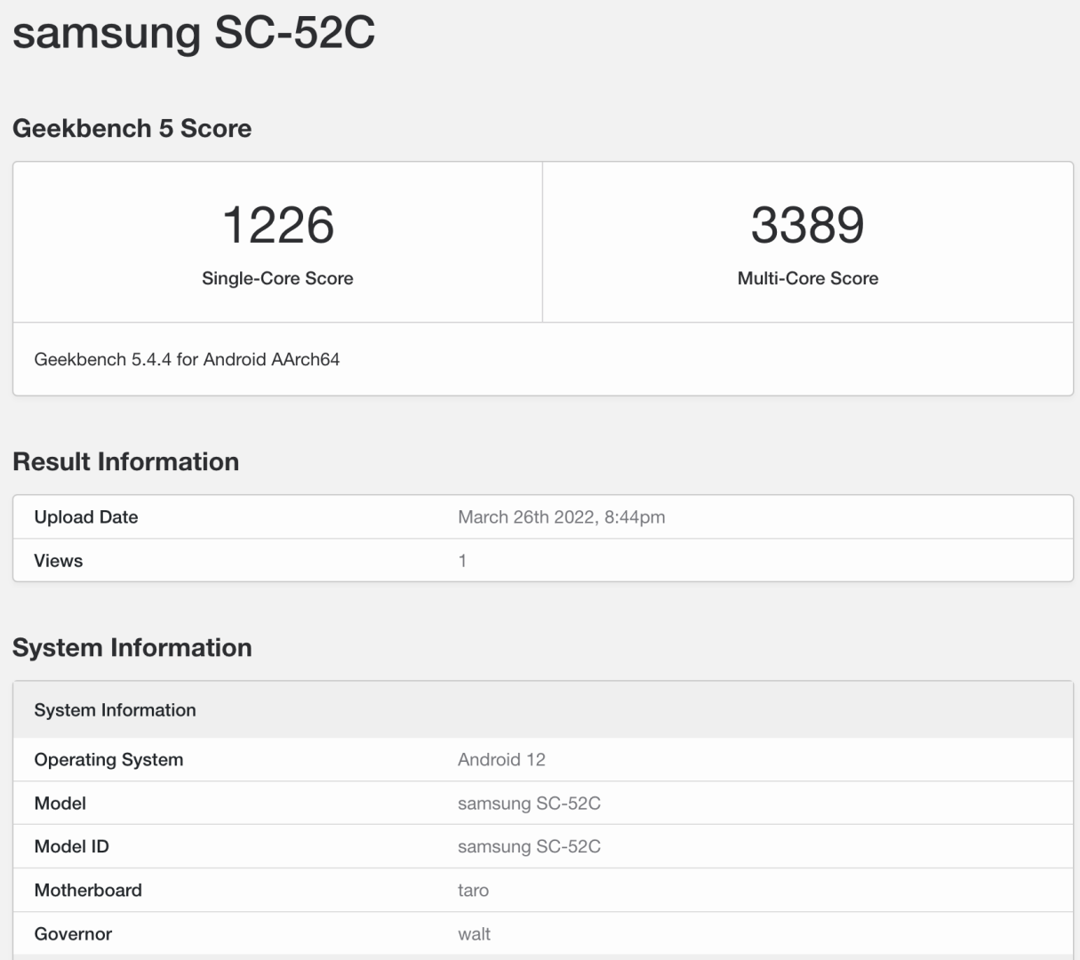Click the Geekbench 5.4.4 for Android AArch64 text
This screenshot has height=960, width=1080.
click(x=187, y=359)
